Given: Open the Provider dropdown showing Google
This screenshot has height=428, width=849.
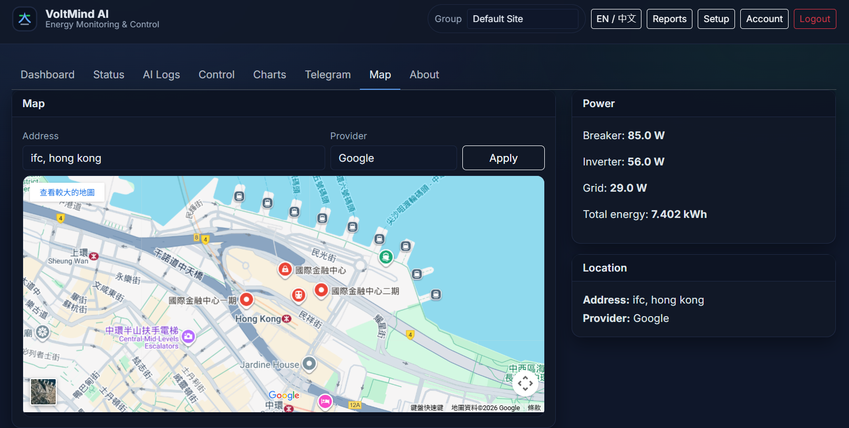Looking at the screenshot, I should (x=394, y=158).
